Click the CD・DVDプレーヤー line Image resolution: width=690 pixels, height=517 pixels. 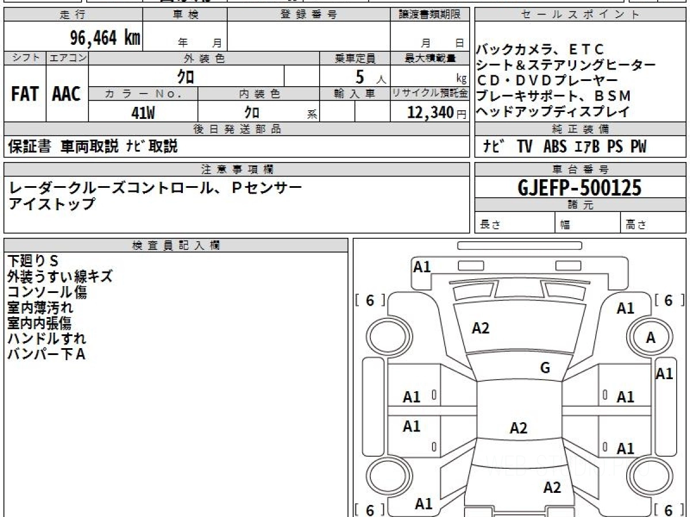547,81
